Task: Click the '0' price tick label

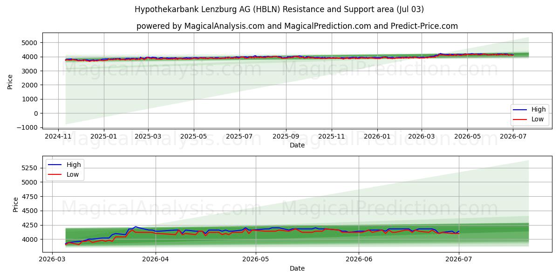Action: (36, 113)
